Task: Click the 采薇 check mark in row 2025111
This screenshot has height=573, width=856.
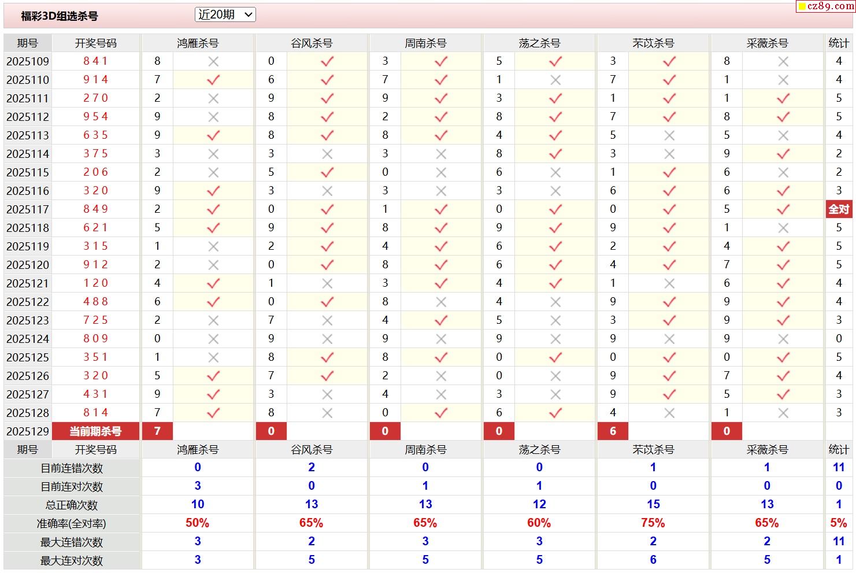Action: click(783, 98)
